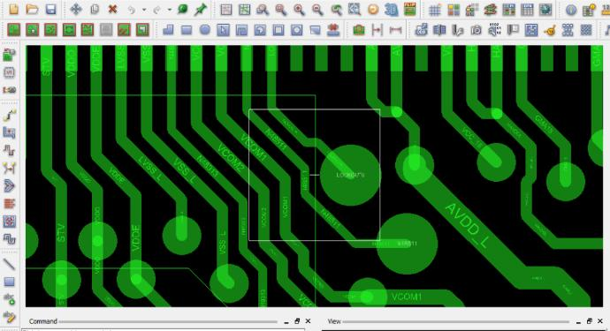Click the Zoom Previous green magnifier
The image size is (610, 331).
click(336, 10)
